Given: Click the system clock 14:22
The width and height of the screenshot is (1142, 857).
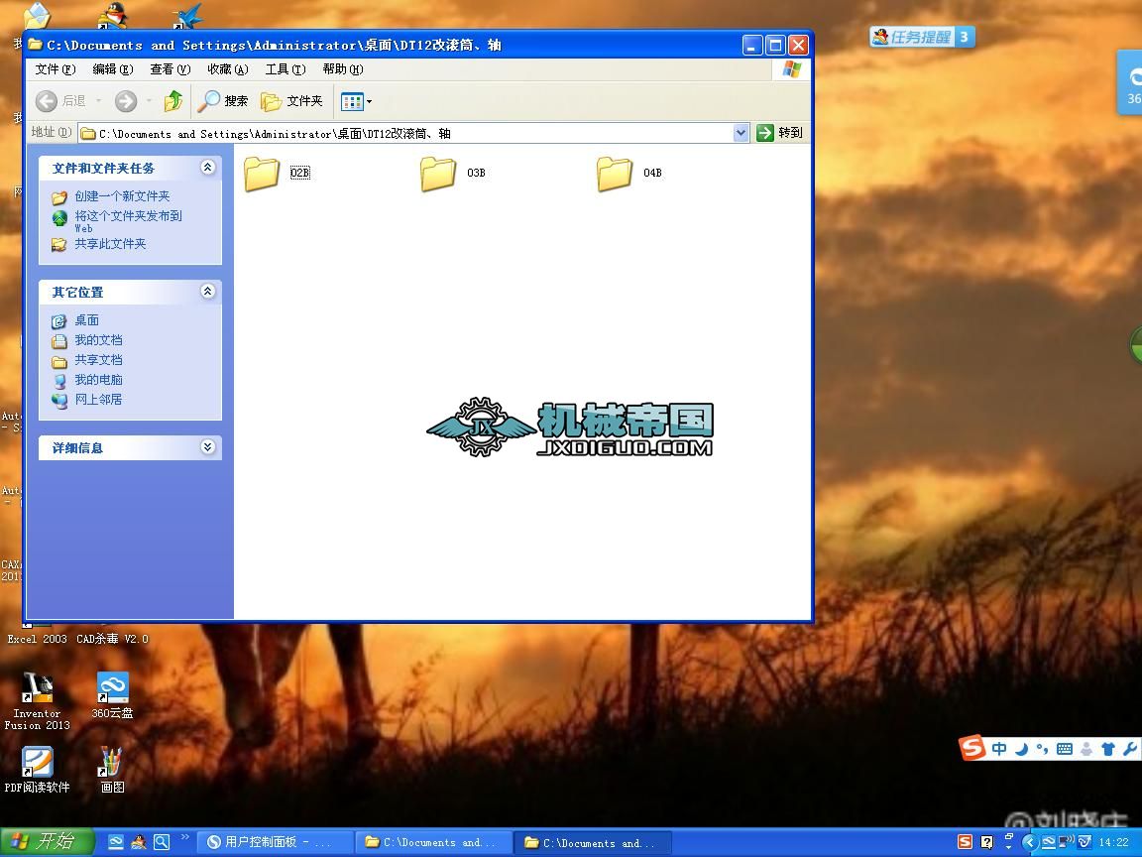Looking at the screenshot, I should [1113, 842].
